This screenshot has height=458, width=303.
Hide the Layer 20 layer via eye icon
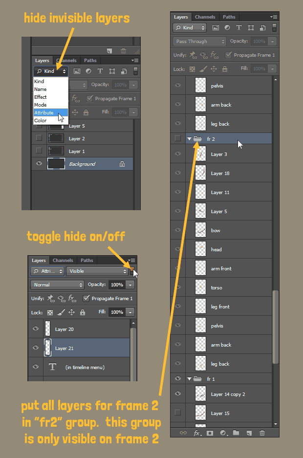click(35, 329)
